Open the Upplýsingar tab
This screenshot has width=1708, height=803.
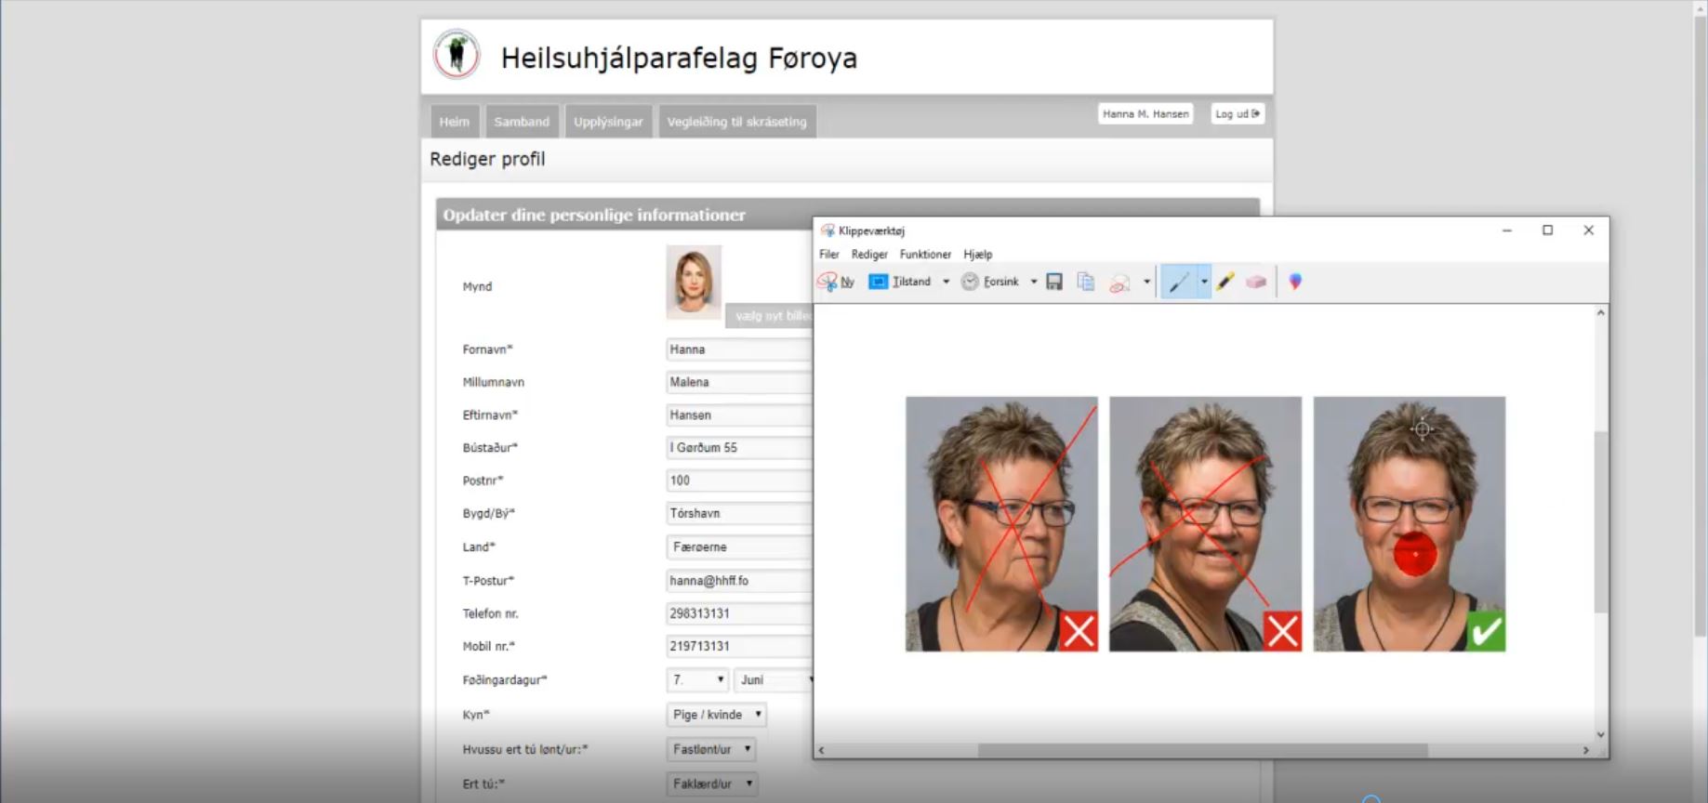608,122
